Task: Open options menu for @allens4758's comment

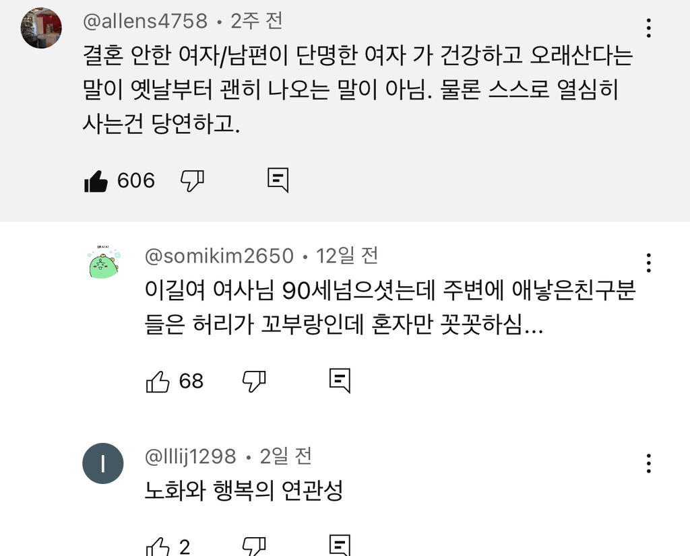Action: coord(648,28)
